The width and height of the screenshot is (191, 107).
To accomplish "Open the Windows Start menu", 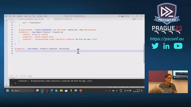I will [7, 91].
